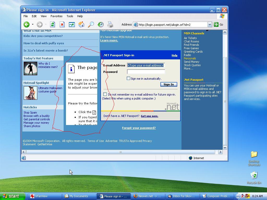Click the Print toolbar icon

click(110, 24)
